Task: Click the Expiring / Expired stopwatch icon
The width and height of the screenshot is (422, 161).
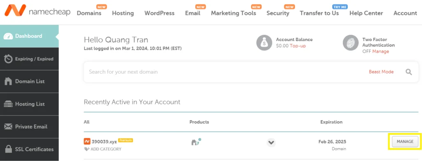Action: (x=9, y=59)
